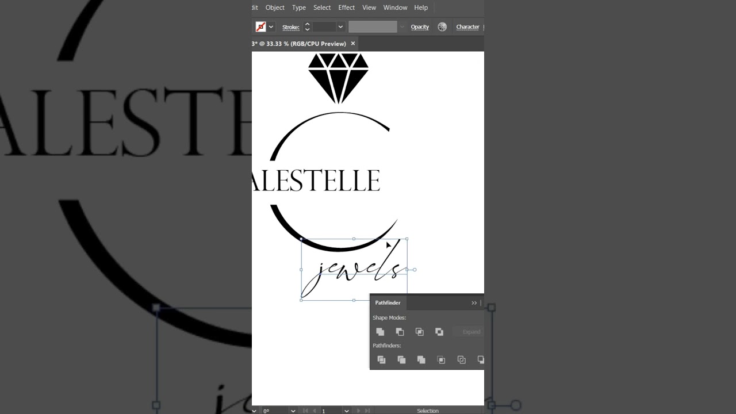Click the Outline pathfinder icon

(461, 360)
